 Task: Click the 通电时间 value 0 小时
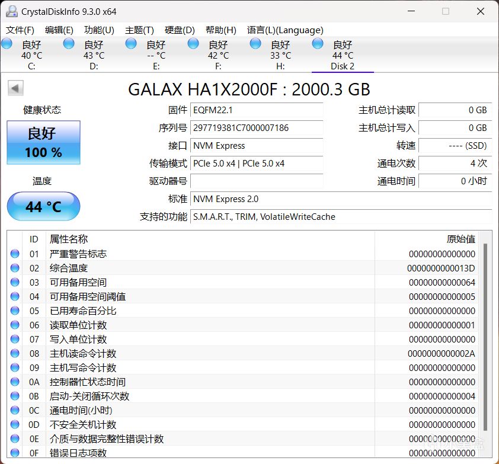pyautogui.click(x=455, y=181)
